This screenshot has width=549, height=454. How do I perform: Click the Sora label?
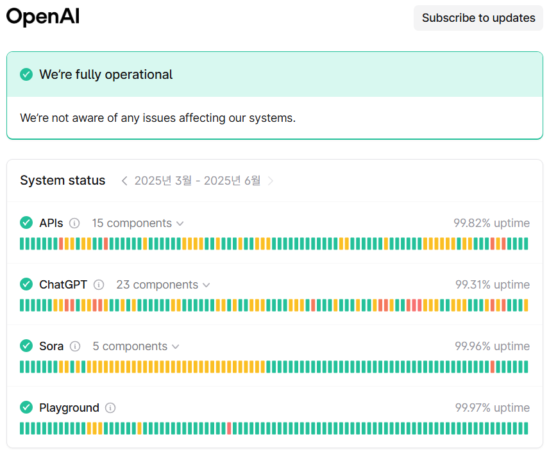(51, 346)
